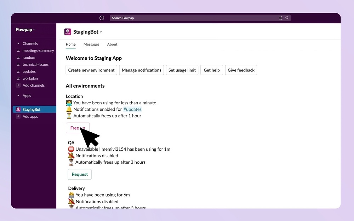The image size is (354, 221).
Task: Click Add apps in sidebar
Action: tap(30, 116)
